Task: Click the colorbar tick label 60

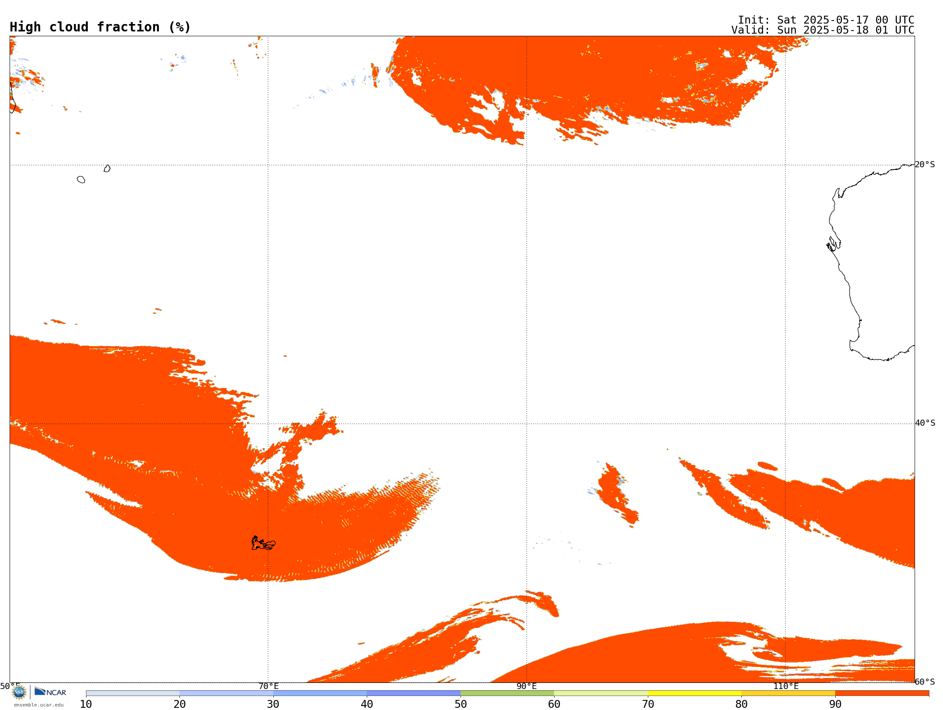Action: click(554, 704)
